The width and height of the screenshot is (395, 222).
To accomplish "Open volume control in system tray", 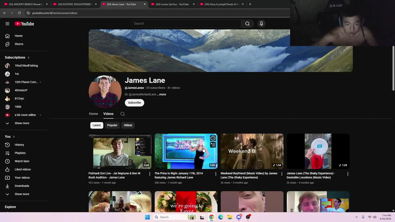I will 374,217.
